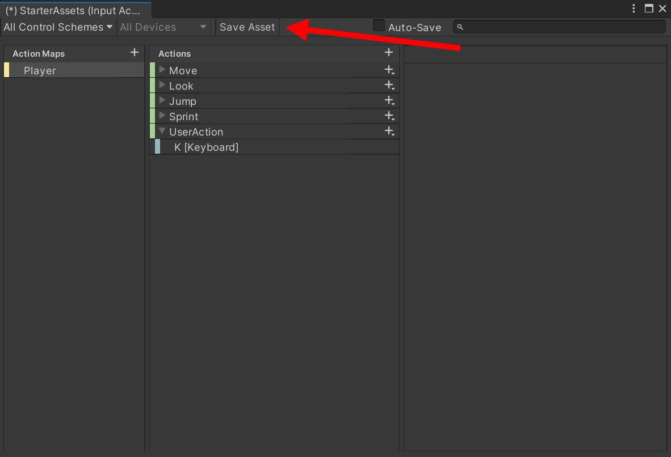671x457 pixels.
Task: Select the K [Keyboard] binding
Action: (277, 147)
